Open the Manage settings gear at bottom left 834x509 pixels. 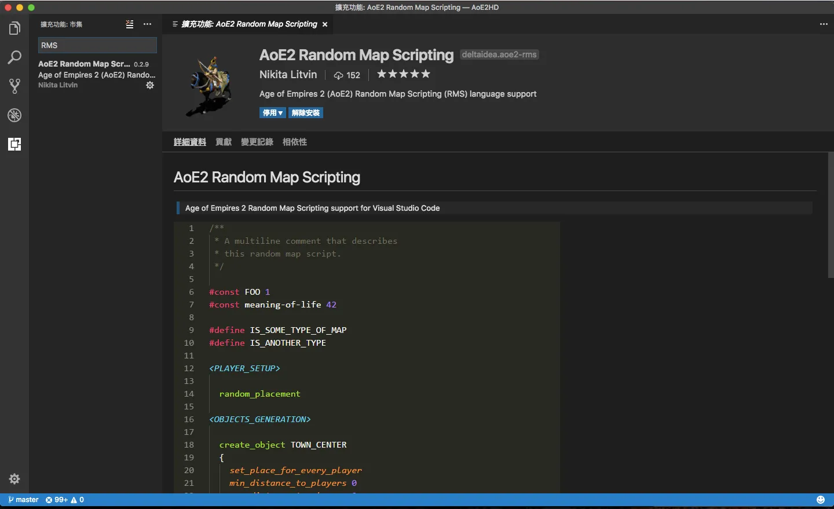(x=14, y=479)
